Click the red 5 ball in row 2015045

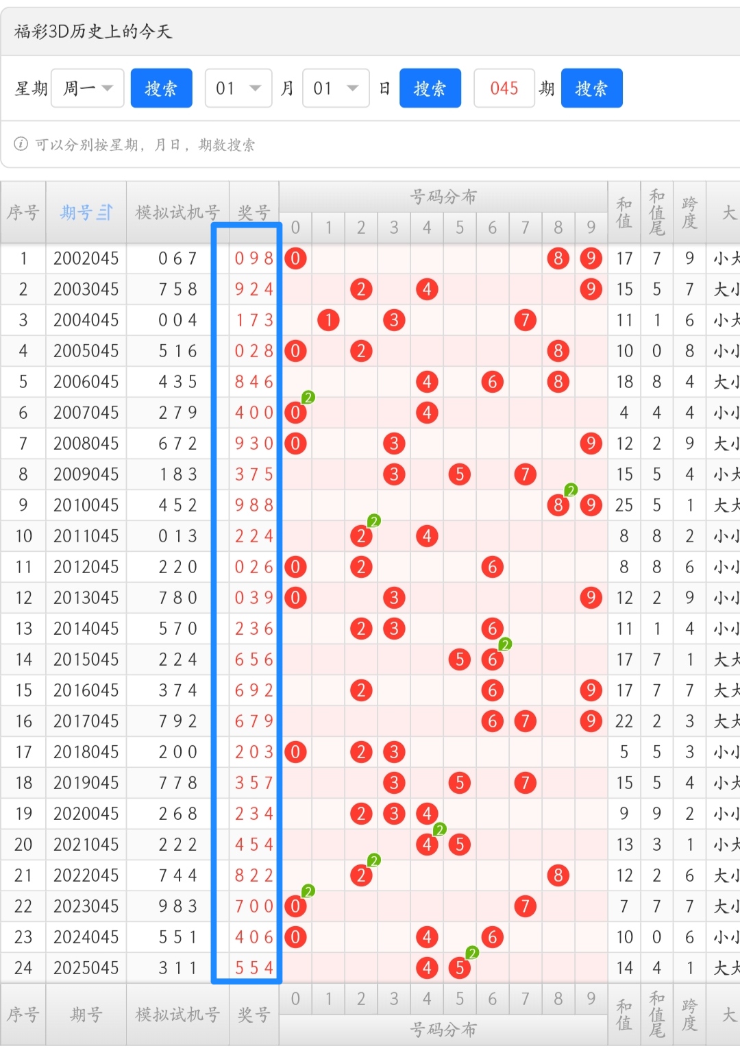pyautogui.click(x=460, y=659)
